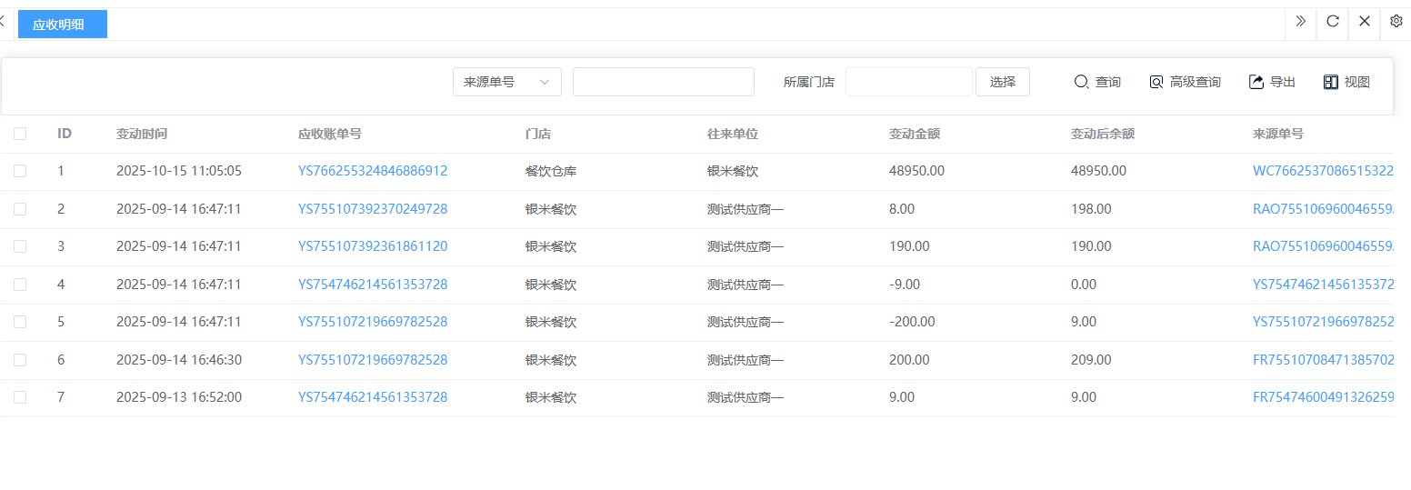Click the 导出 export icon
1411x490 pixels.
tap(1256, 82)
